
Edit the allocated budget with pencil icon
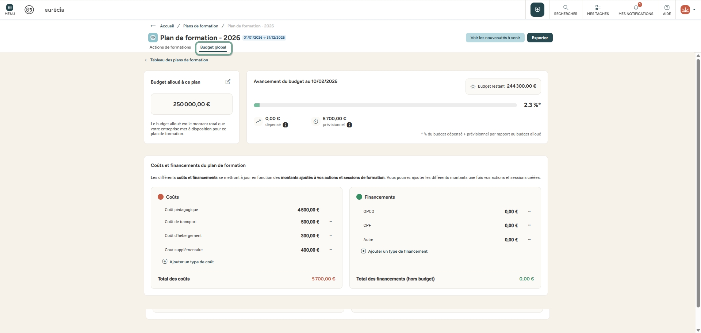pyautogui.click(x=228, y=82)
